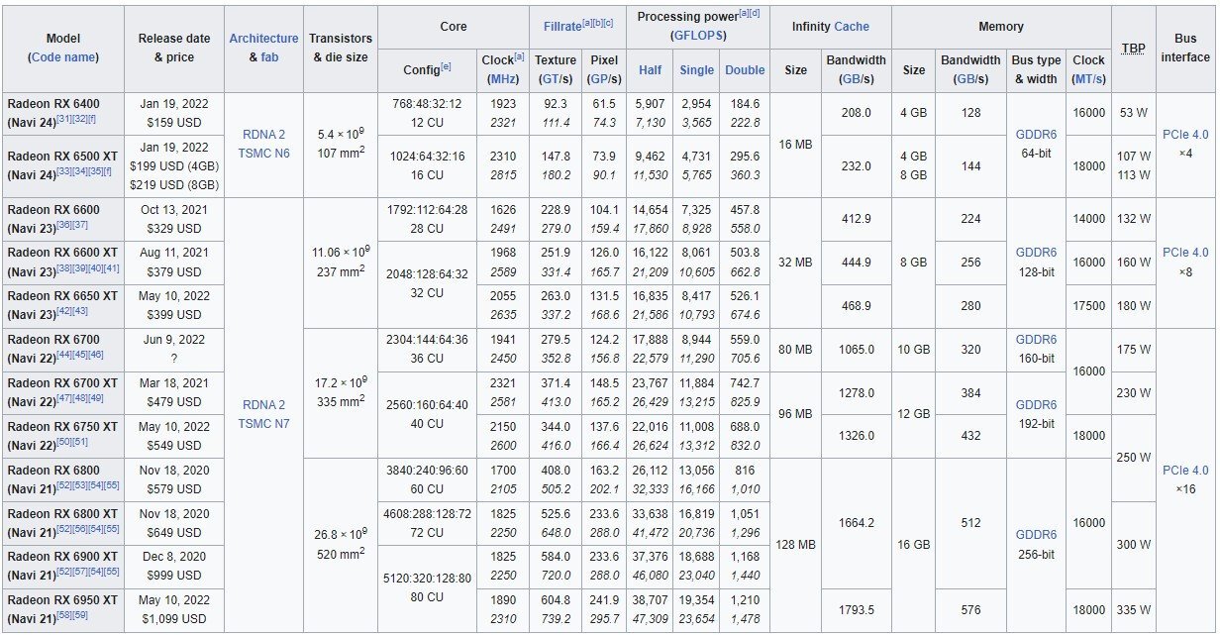Open the 'TSMC N7' link
The width and height of the screenshot is (1220, 635).
[263, 422]
